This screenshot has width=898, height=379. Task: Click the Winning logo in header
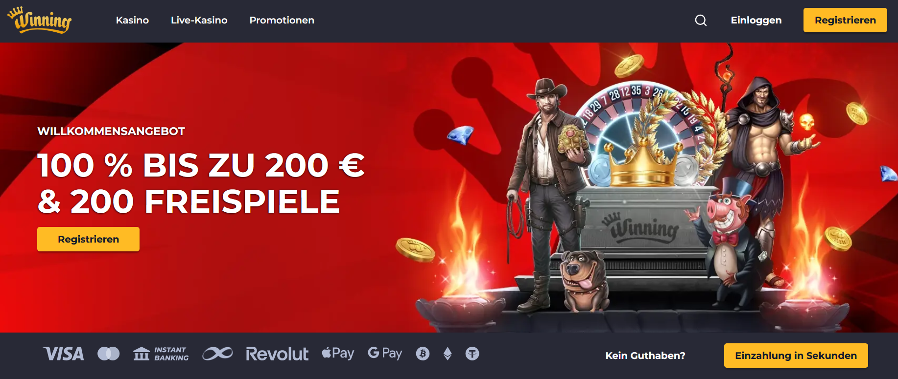pos(40,20)
